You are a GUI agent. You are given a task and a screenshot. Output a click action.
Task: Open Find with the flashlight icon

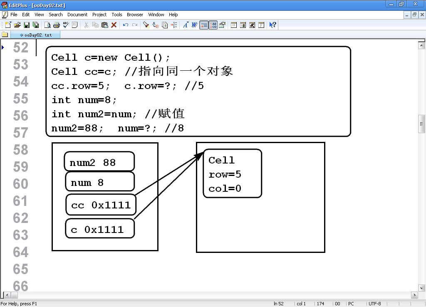click(x=146, y=25)
